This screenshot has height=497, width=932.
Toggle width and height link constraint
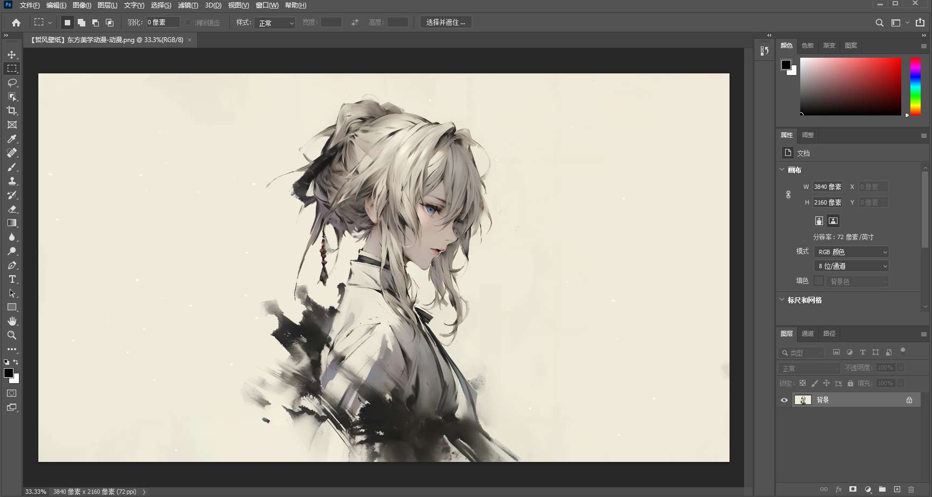coord(788,194)
